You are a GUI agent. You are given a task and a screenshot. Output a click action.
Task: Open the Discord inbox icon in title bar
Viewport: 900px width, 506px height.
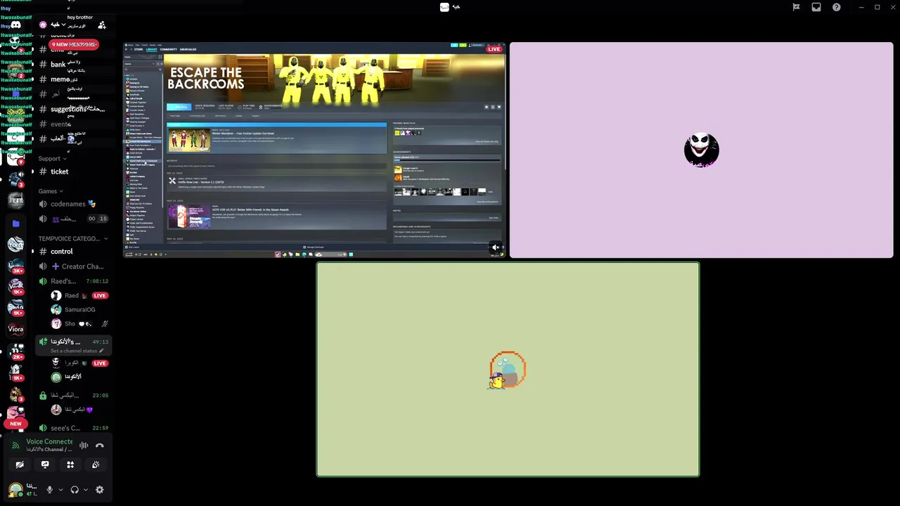816,7
